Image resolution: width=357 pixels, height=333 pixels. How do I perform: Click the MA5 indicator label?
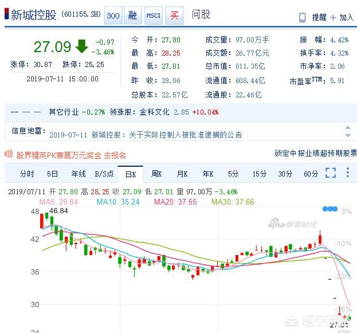point(58,202)
